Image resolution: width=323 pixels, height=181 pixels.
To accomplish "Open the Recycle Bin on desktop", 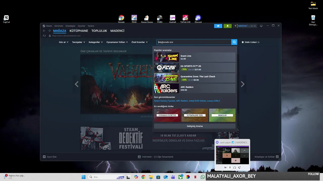I will click(313, 20).
